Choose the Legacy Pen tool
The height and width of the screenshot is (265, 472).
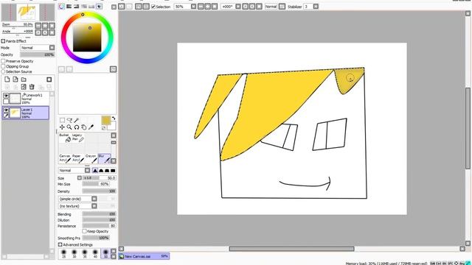[77, 138]
